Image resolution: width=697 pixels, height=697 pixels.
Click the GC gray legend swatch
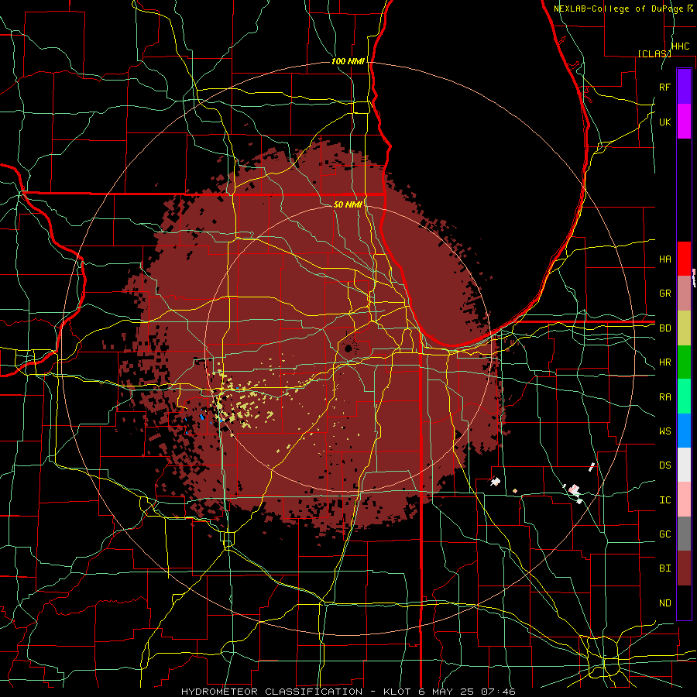point(684,534)
